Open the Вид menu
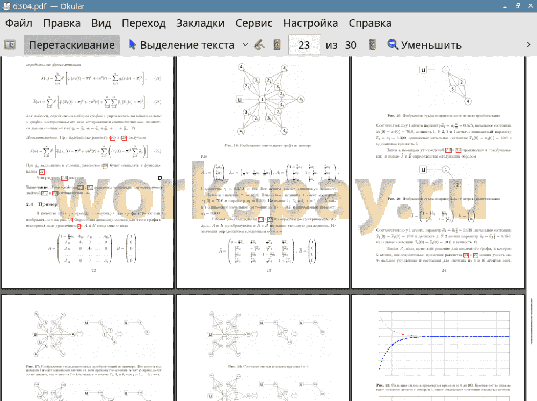Screen dimensions: 537x401 click(101, 23)
